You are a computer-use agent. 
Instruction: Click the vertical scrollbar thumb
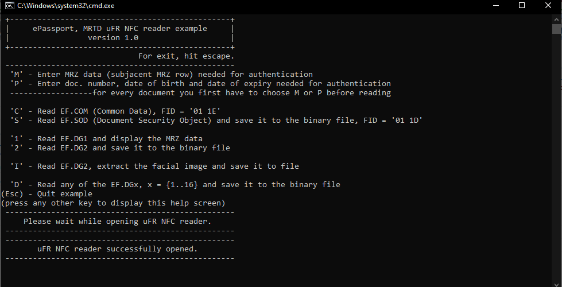pyautogui.click(x=556, y=29)
